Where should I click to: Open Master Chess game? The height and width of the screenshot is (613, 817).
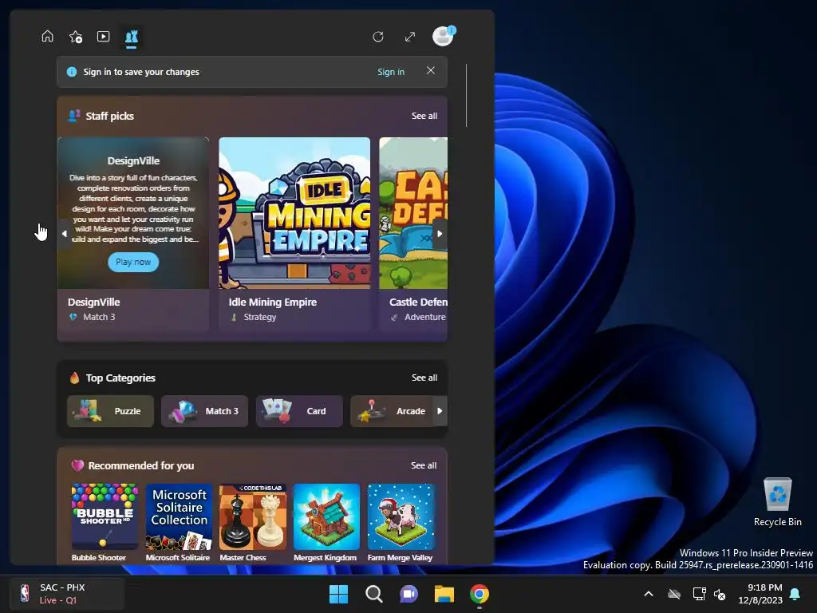253,522
